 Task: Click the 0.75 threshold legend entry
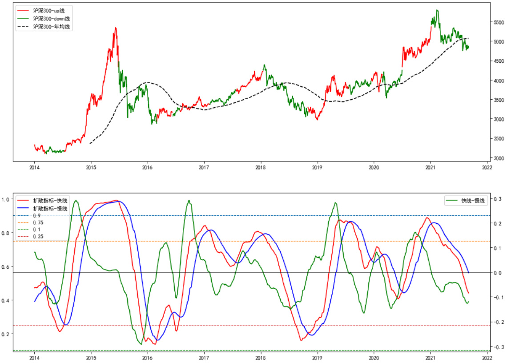(x=30, y=222)
